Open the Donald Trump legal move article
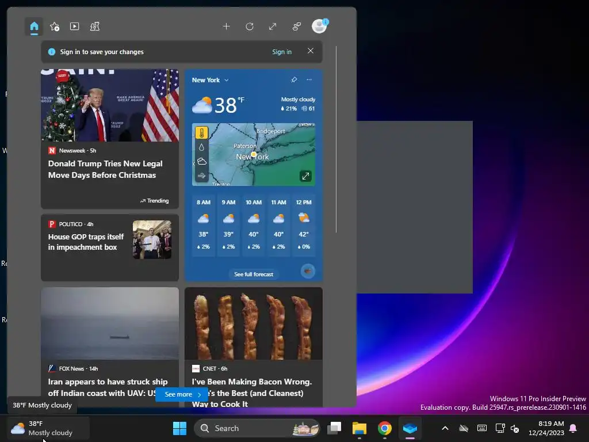This screenshot has width=589, height=442. (x=105, y=169)
